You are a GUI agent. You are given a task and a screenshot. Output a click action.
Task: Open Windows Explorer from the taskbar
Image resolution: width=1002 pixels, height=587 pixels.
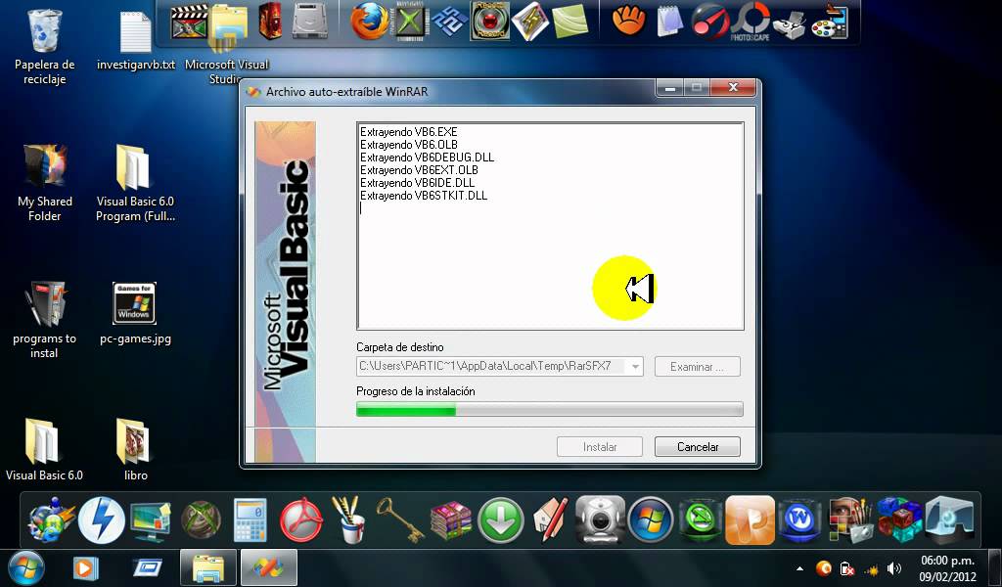coord(207,567)
